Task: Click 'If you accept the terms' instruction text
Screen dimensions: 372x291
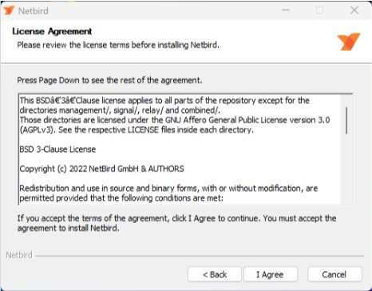Action: [176, 223]
